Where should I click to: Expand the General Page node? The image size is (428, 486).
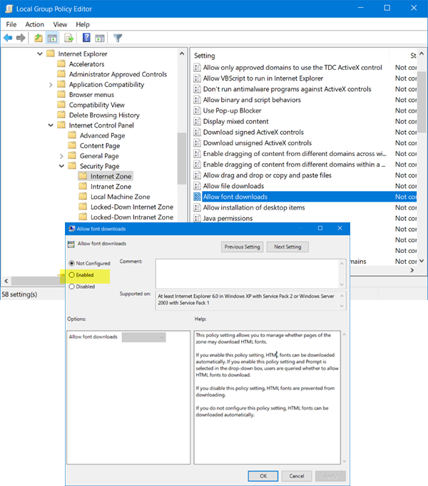[x=61, y=156]
